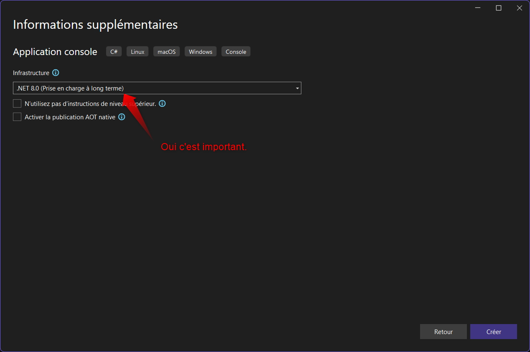Click the red "Oui c'est important." annotation

click(204, 147)
